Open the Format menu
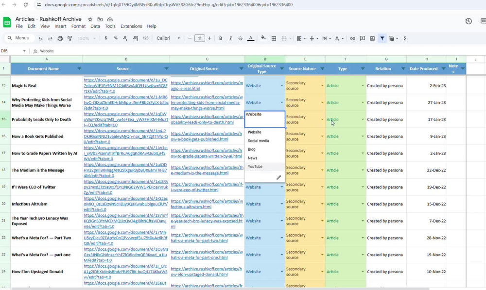The image size is (486, 290). [78, 26]
